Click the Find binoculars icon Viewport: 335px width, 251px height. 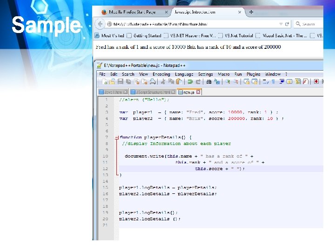[209, 81]
